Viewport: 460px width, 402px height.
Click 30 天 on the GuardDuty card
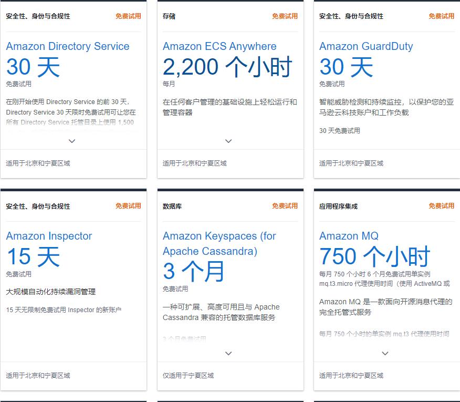[346, 67]
